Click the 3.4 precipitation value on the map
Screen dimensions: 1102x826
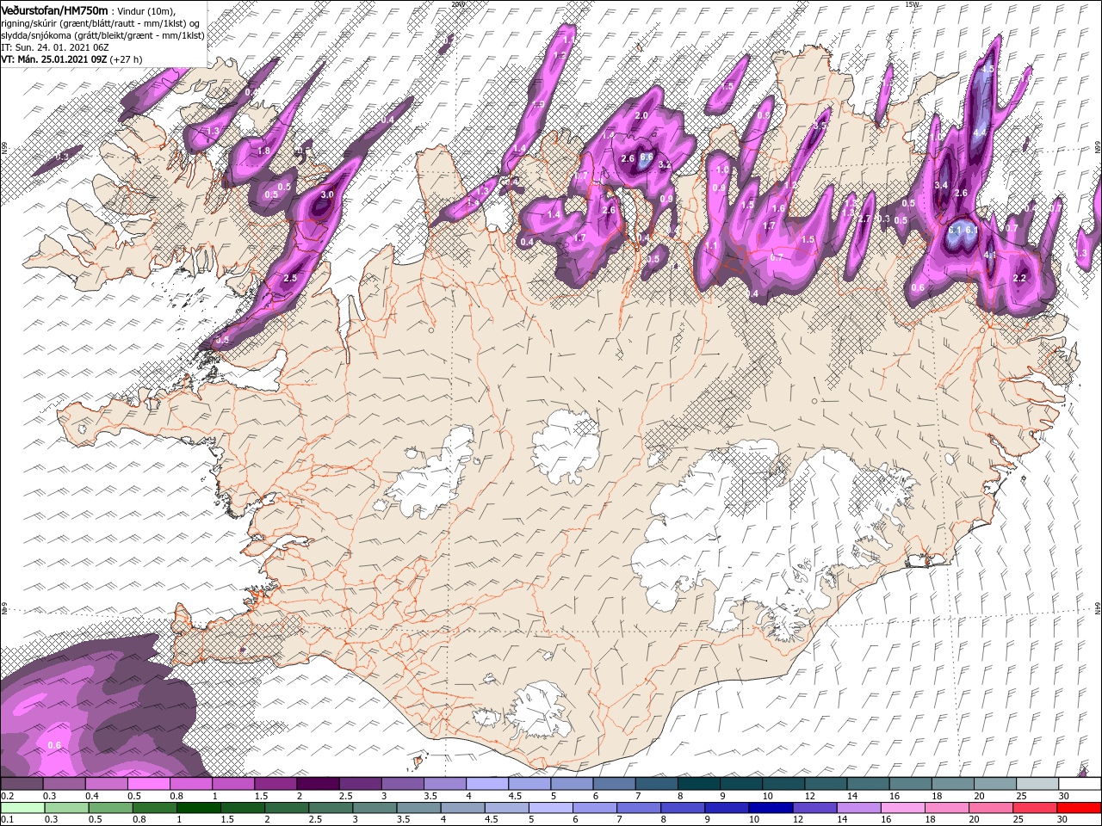tap(941, 185)
